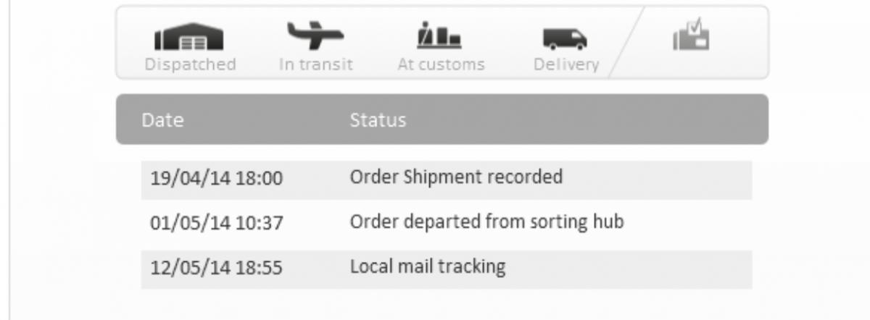Image resolution: width=870 pixels, height=320 pixels.
Task: Select the Dispatched step label
Action: pos(190,64)
